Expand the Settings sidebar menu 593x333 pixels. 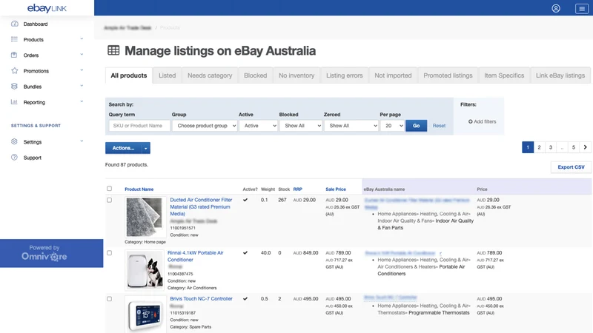pos(82,141)
